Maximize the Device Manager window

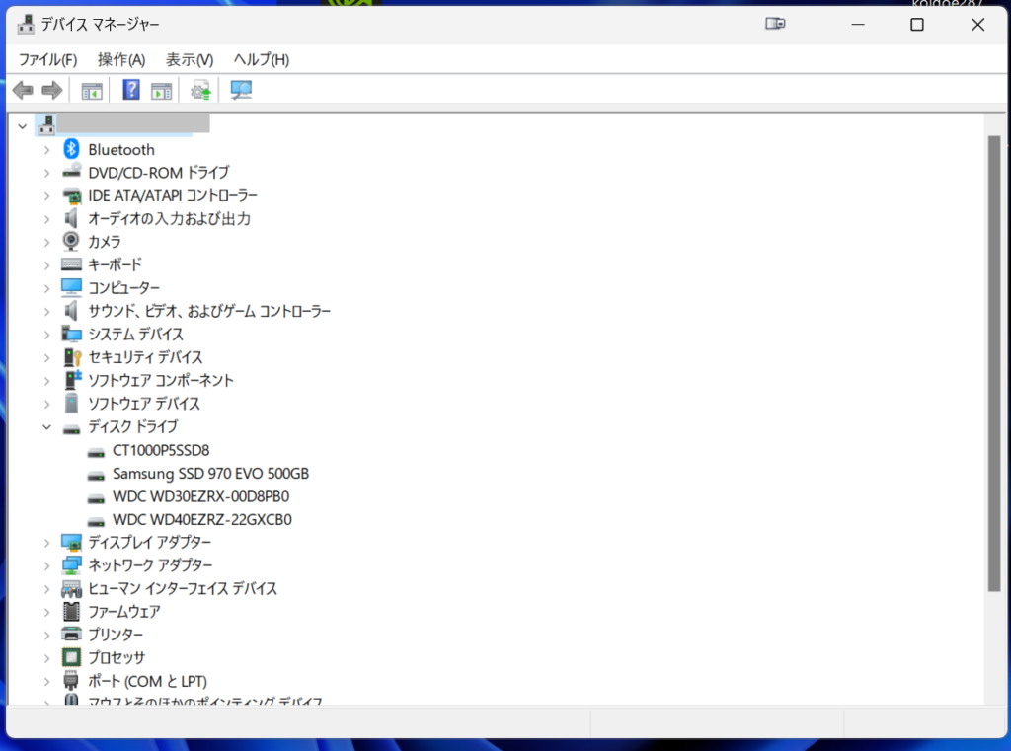(x=917, y=25)
